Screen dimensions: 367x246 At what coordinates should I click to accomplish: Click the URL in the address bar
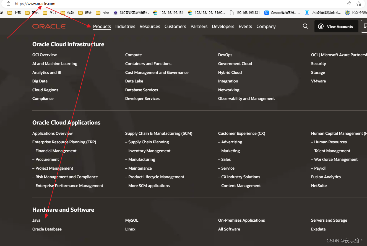coord(35,4)
